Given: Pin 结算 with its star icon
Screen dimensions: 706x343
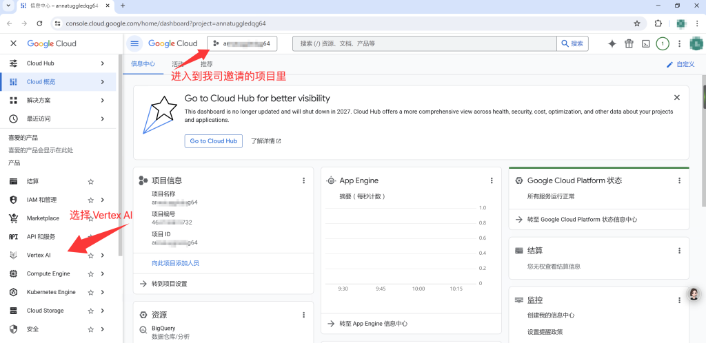Looking at the screenshot, I should tap(90, 182).
